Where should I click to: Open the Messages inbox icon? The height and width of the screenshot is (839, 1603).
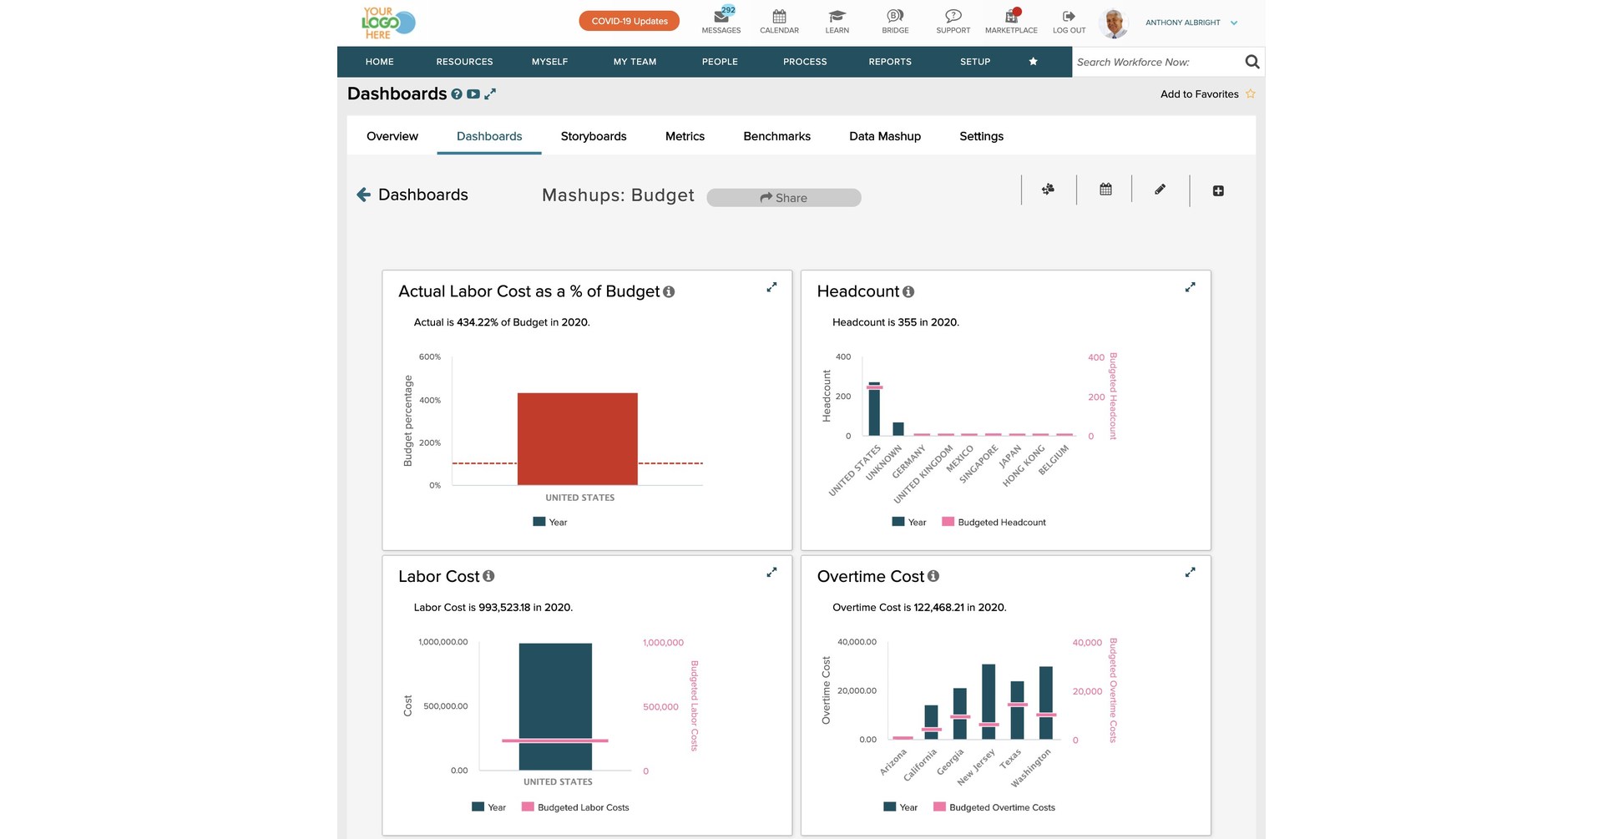(721, 17)
